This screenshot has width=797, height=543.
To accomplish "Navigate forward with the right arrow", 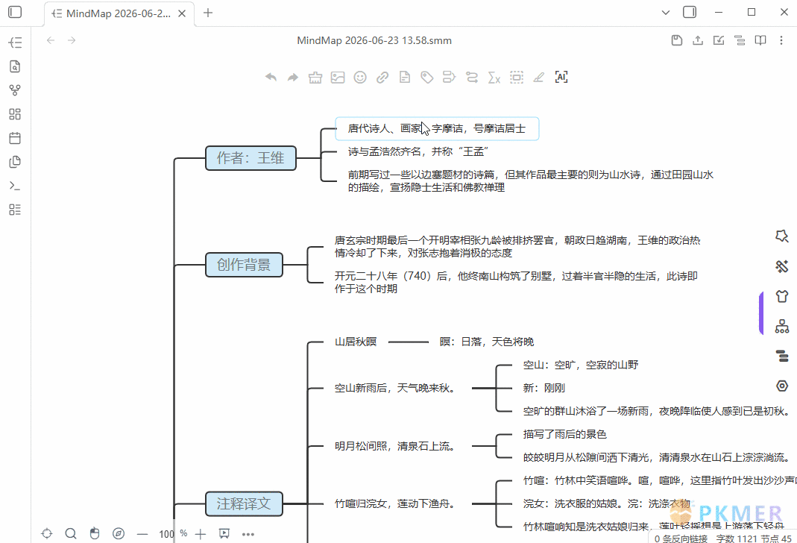I will click(72, 40).
